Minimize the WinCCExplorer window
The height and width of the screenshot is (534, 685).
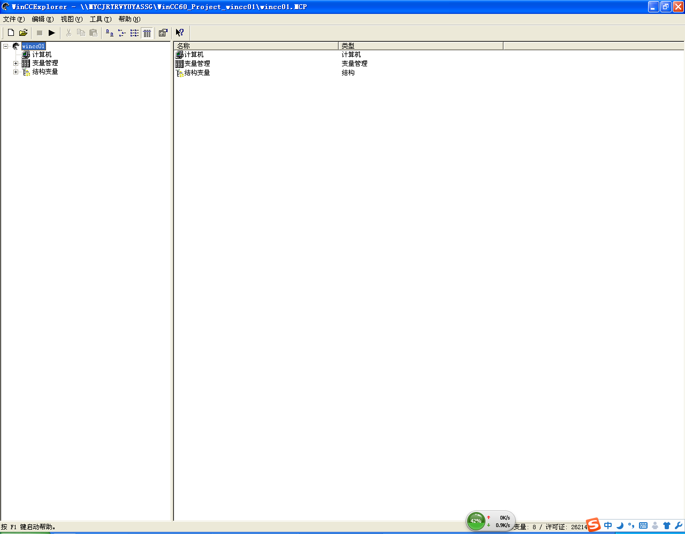click(x=653, y=6)
